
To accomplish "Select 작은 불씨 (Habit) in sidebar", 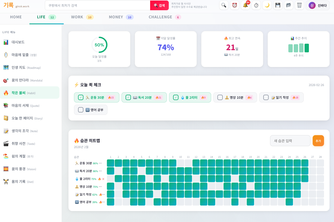I will pos(30,93).
